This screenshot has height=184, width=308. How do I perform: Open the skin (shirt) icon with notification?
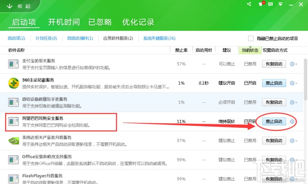tap(262, 4)
